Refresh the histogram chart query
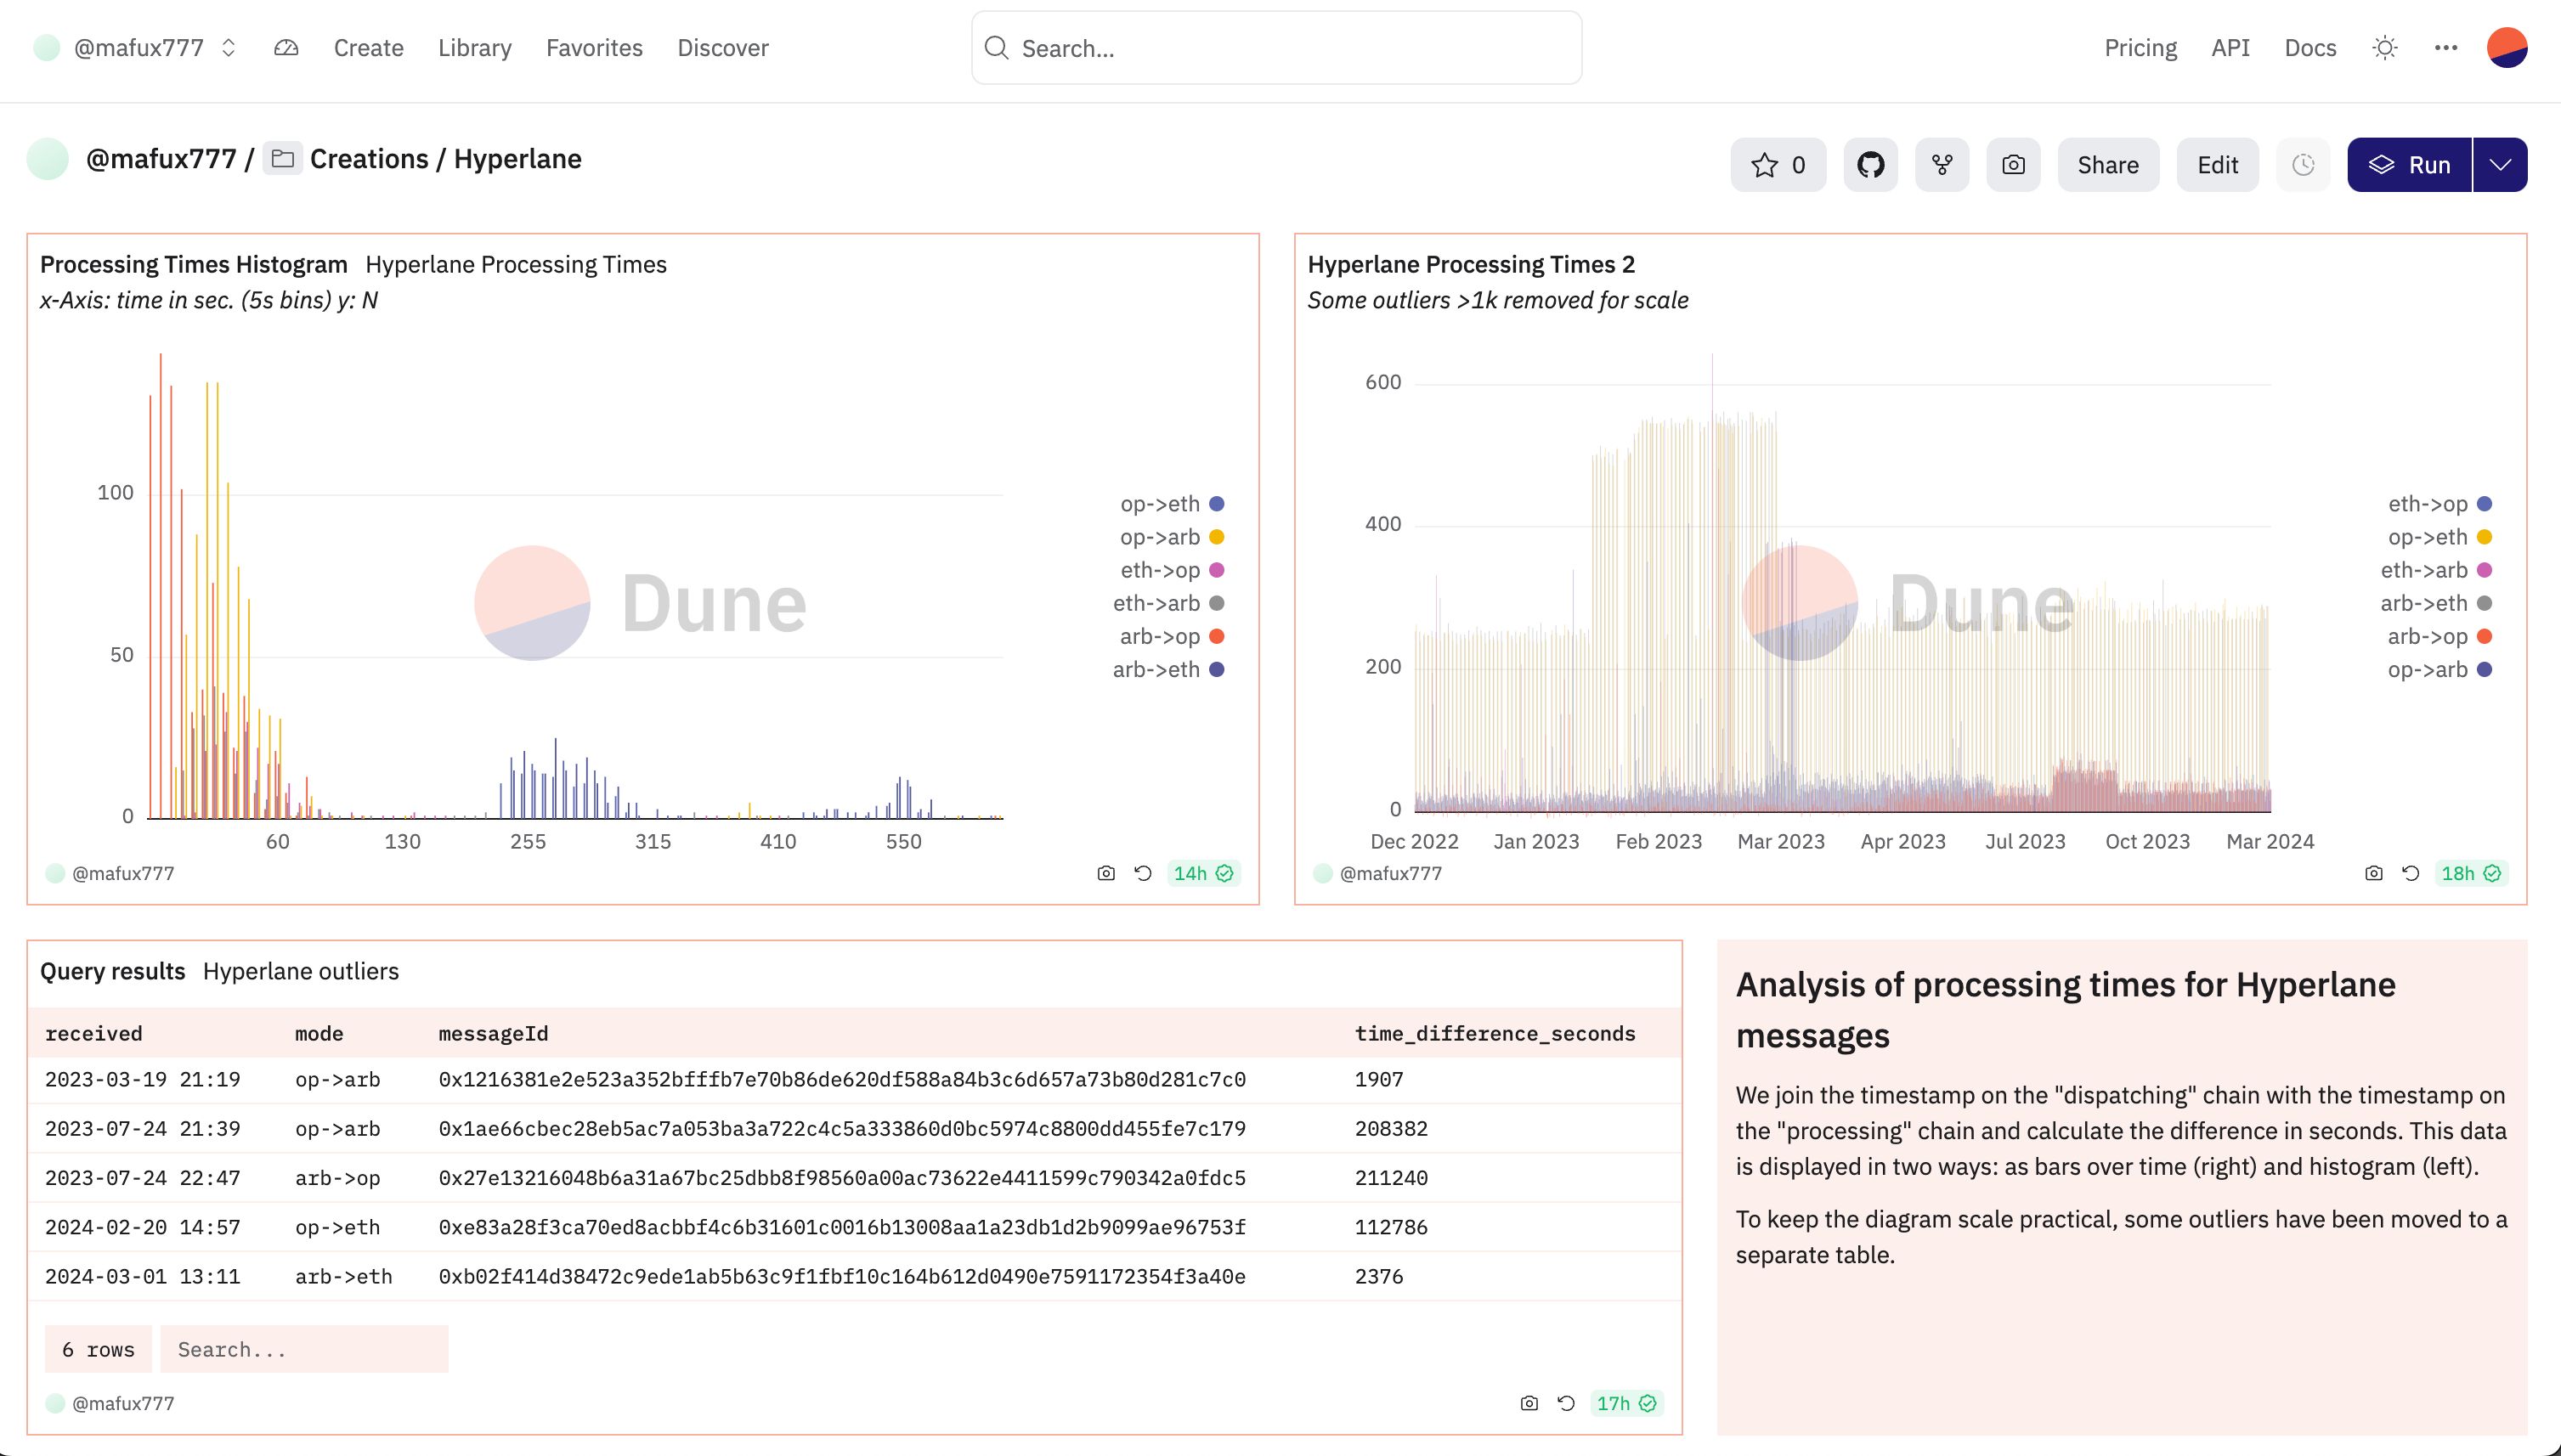 click(1143, 874)
